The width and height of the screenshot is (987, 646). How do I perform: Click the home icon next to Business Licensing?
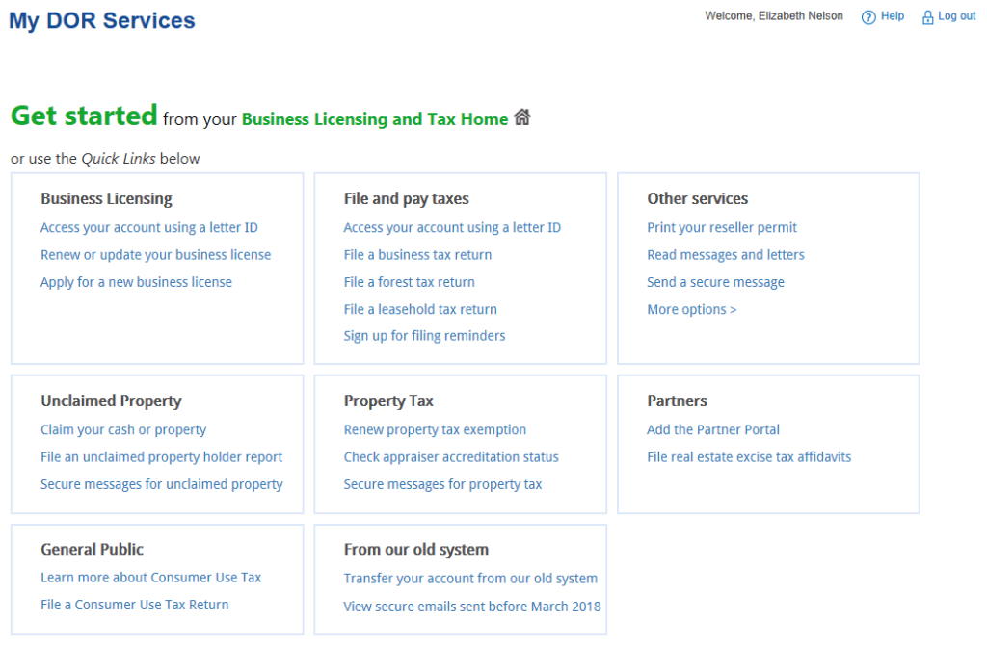click(521, 116)
